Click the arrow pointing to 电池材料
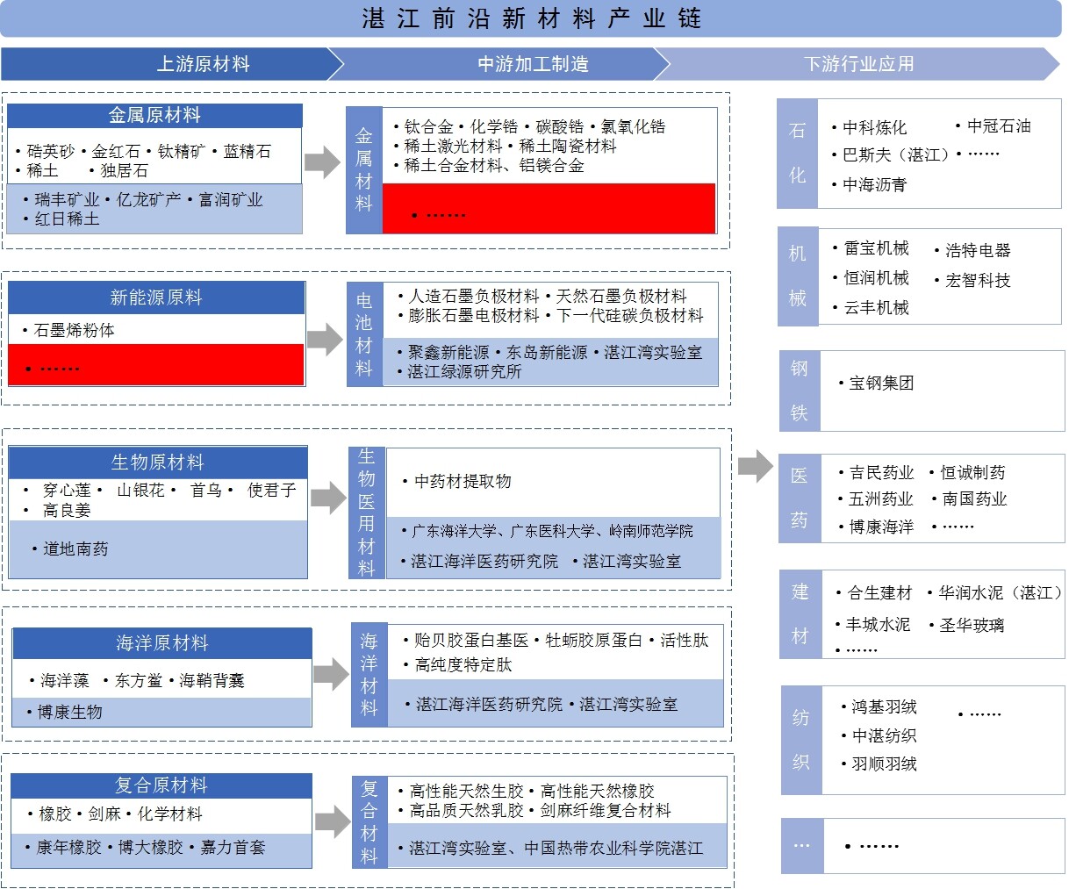The image size is (1076, 889). tap(324, 339)
